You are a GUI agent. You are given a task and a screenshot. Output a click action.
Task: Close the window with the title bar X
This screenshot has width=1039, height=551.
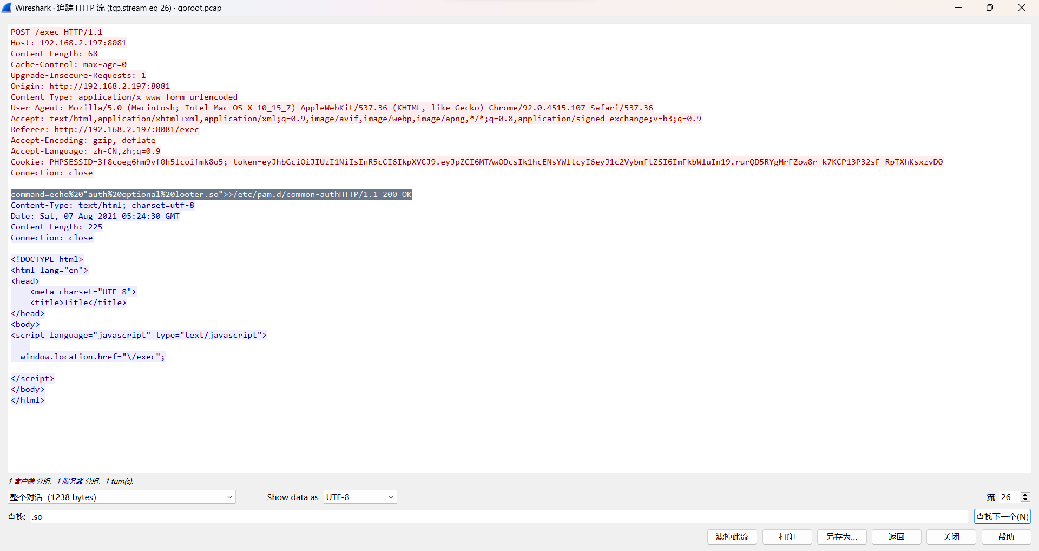pyautogui.click(x=1022, y=8)
